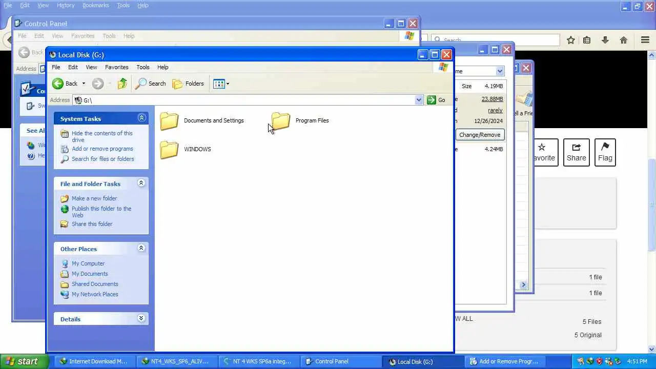Open My Network Places link
This screenshot has height=369, width=656.
[95, 294]
